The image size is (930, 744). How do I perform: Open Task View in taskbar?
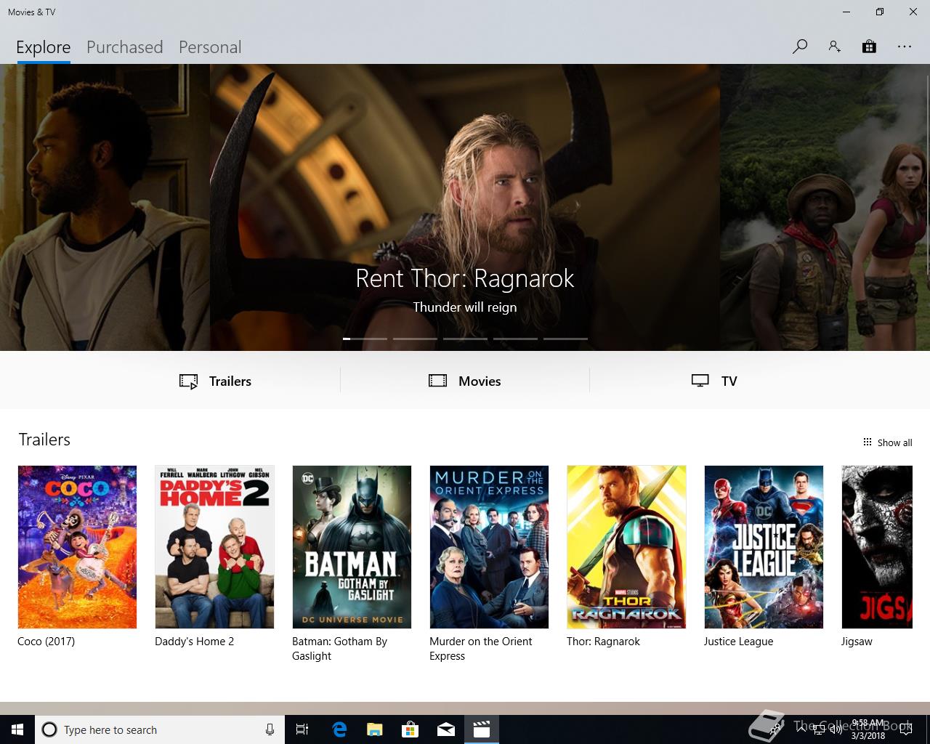point(302,729)
